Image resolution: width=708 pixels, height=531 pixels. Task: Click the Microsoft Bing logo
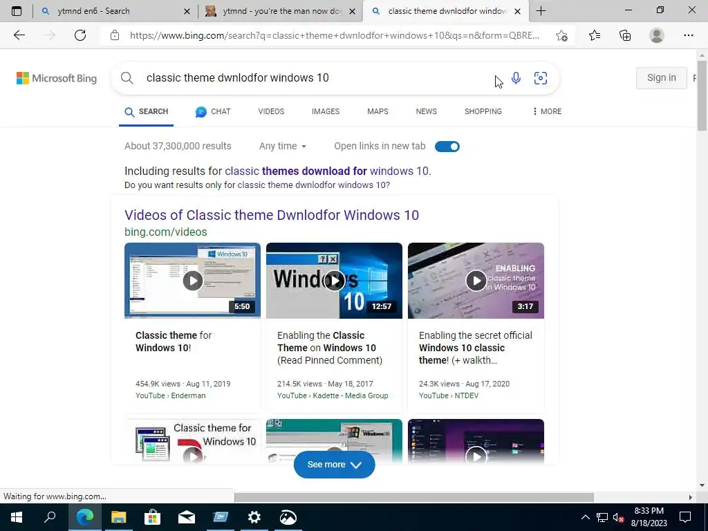point(57,78)
